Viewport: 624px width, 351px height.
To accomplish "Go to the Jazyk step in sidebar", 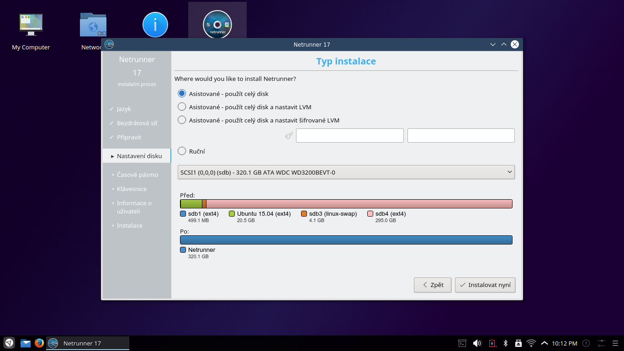I will coord(124,109).
